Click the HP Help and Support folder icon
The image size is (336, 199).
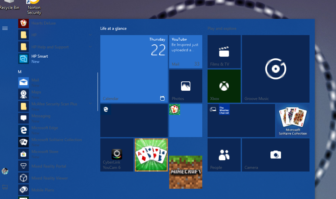24,47
